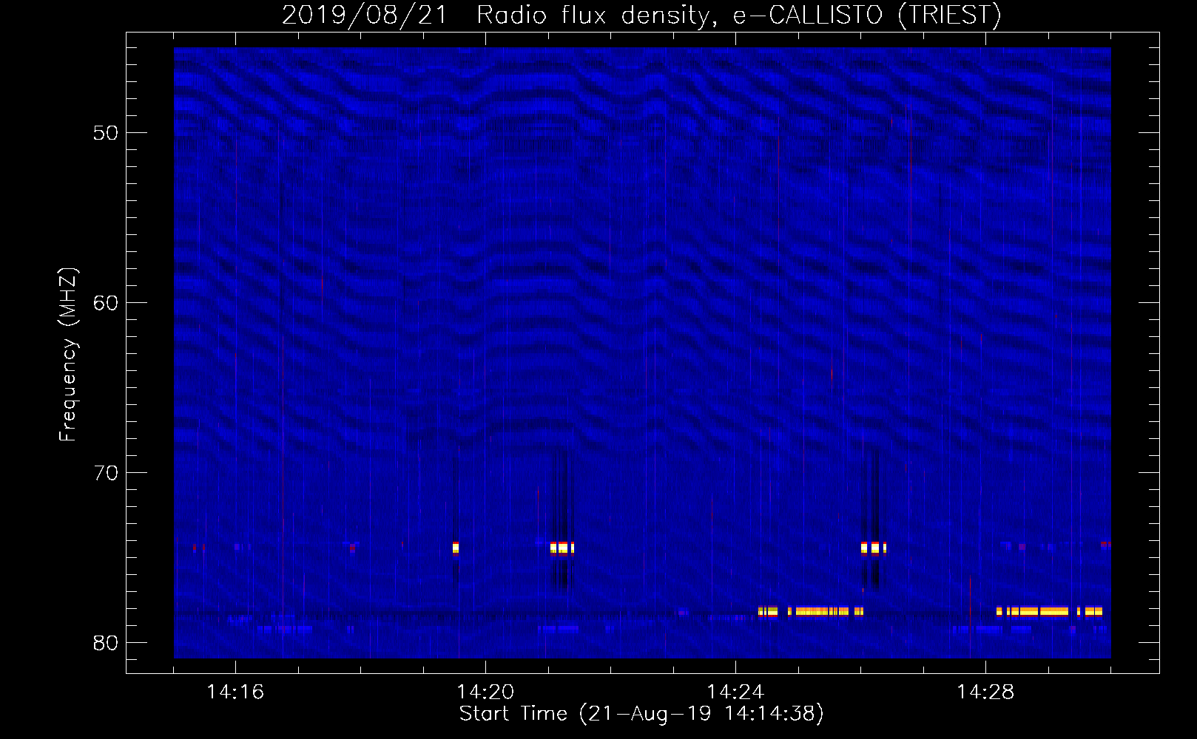The width and height of the screenshot is (1197, 739).
Task: Click the 'Start Time (21-Aug-19 14:14:38)' label
Action: point(641,714)
